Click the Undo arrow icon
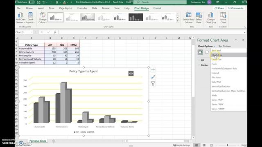262x147 pixels. tap(44, 2)
